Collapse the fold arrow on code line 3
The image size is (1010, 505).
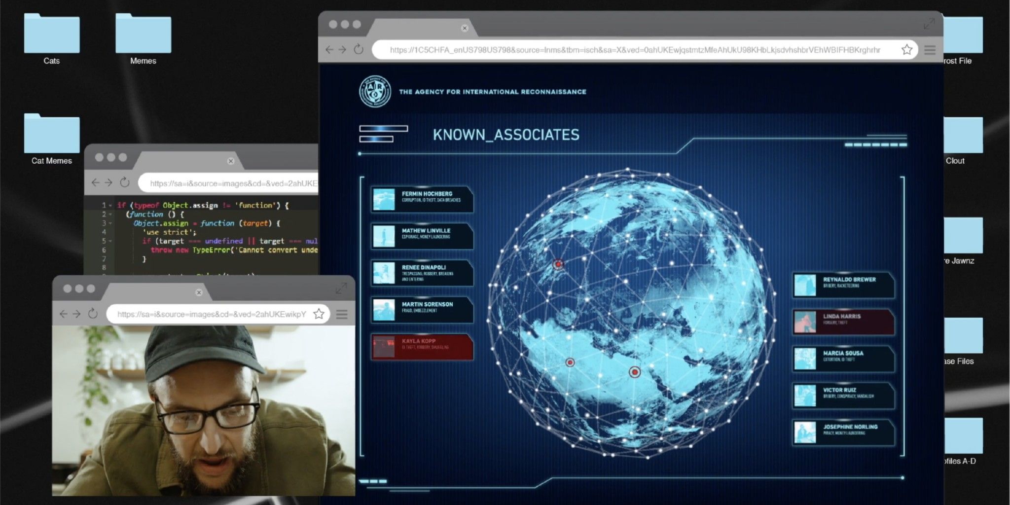[x=110, y=223]
